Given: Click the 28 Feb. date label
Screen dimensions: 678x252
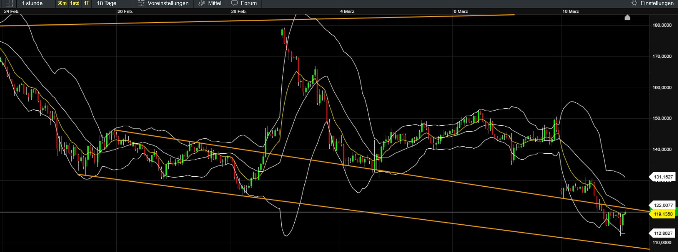Looking at the screenshot, I should pyautogui.click(x=239, y=11).
